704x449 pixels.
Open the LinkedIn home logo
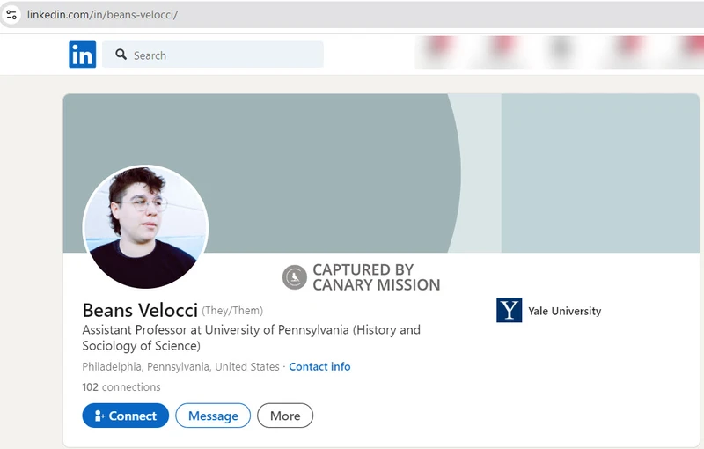click(82, 55)
